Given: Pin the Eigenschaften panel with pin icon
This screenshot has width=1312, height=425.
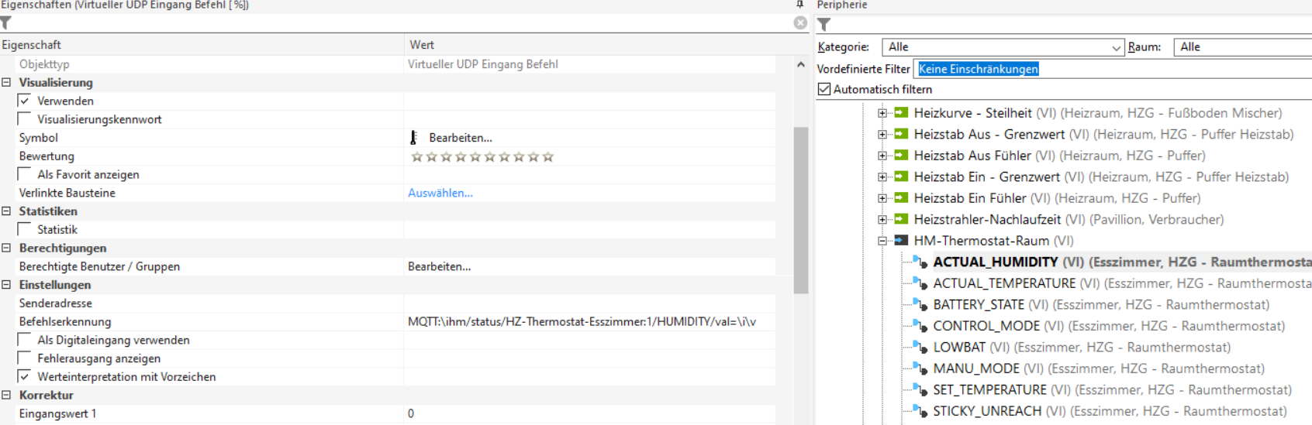Looking at the screenshot, I should point(800,5).
